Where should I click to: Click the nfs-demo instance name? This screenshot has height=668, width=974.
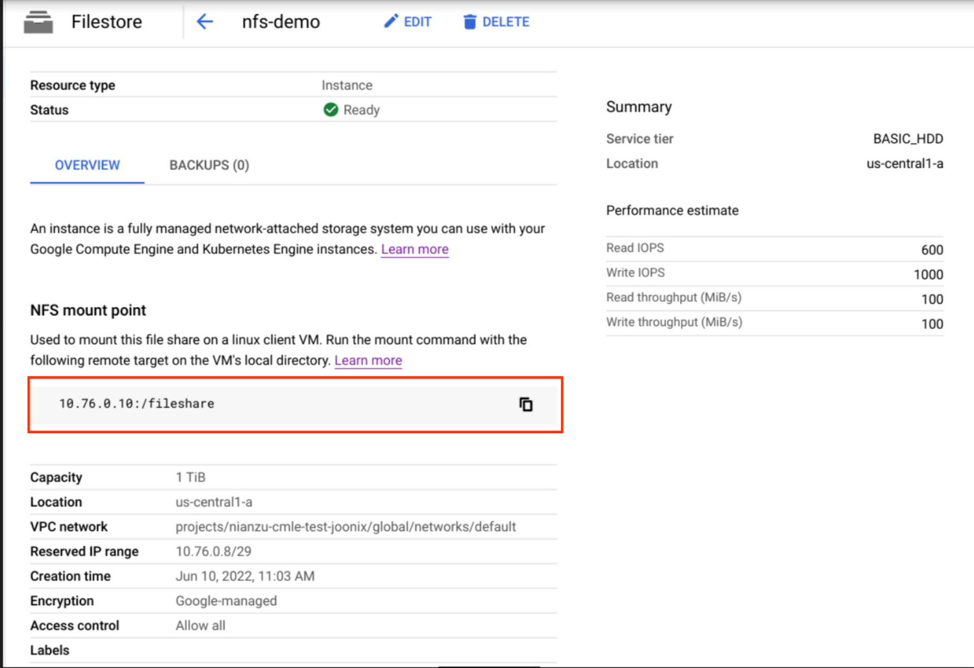(x=281, y=21)
